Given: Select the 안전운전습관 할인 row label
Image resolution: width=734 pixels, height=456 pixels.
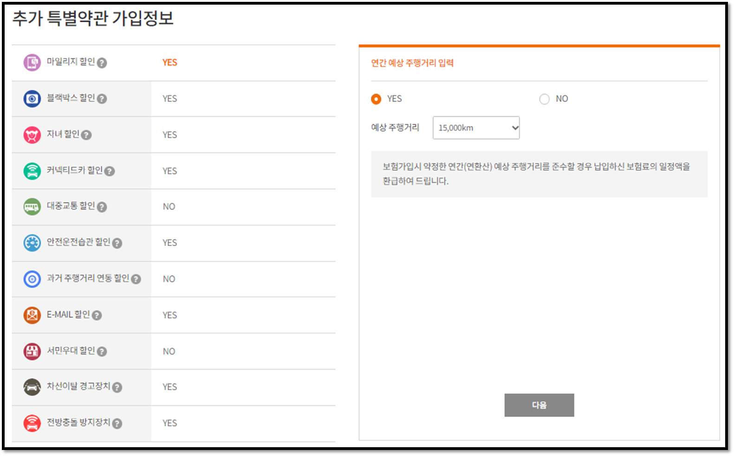Looking at the screenshot, I should pyautogui.click(x=78, y=242).
